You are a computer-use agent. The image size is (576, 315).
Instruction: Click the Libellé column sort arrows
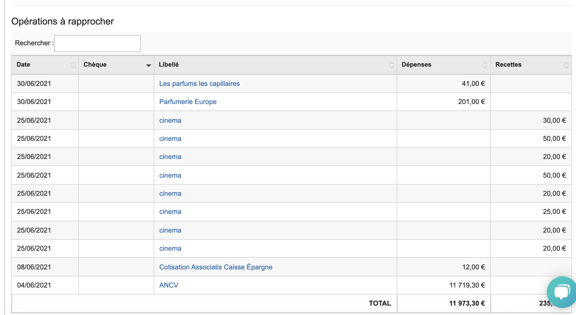pyautogui.click(x=391, y=65)
